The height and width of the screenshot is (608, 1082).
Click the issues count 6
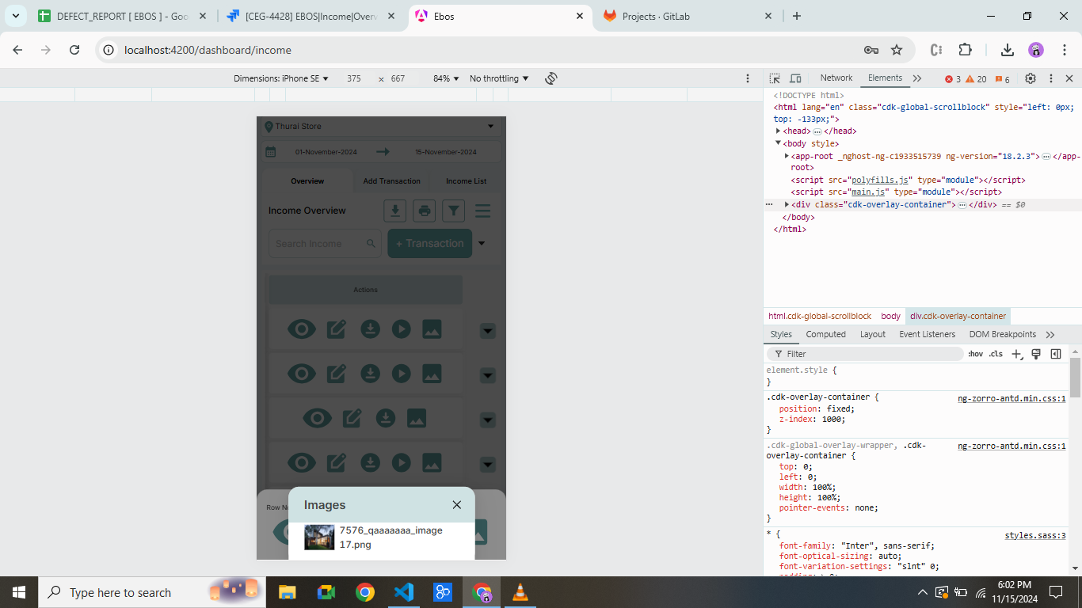pos(1002,79)
